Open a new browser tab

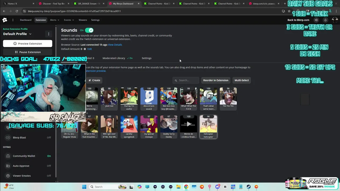[x=285, y=3]
